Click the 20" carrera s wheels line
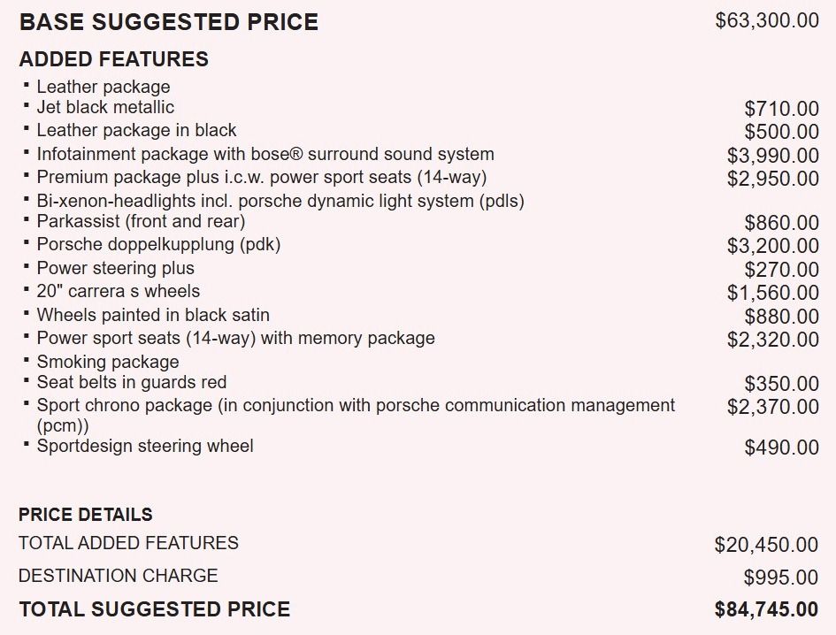 tap(118, 291)
